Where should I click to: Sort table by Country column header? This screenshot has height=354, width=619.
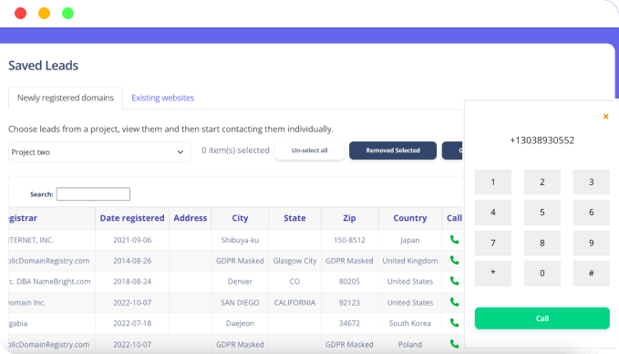pos(409,218)
